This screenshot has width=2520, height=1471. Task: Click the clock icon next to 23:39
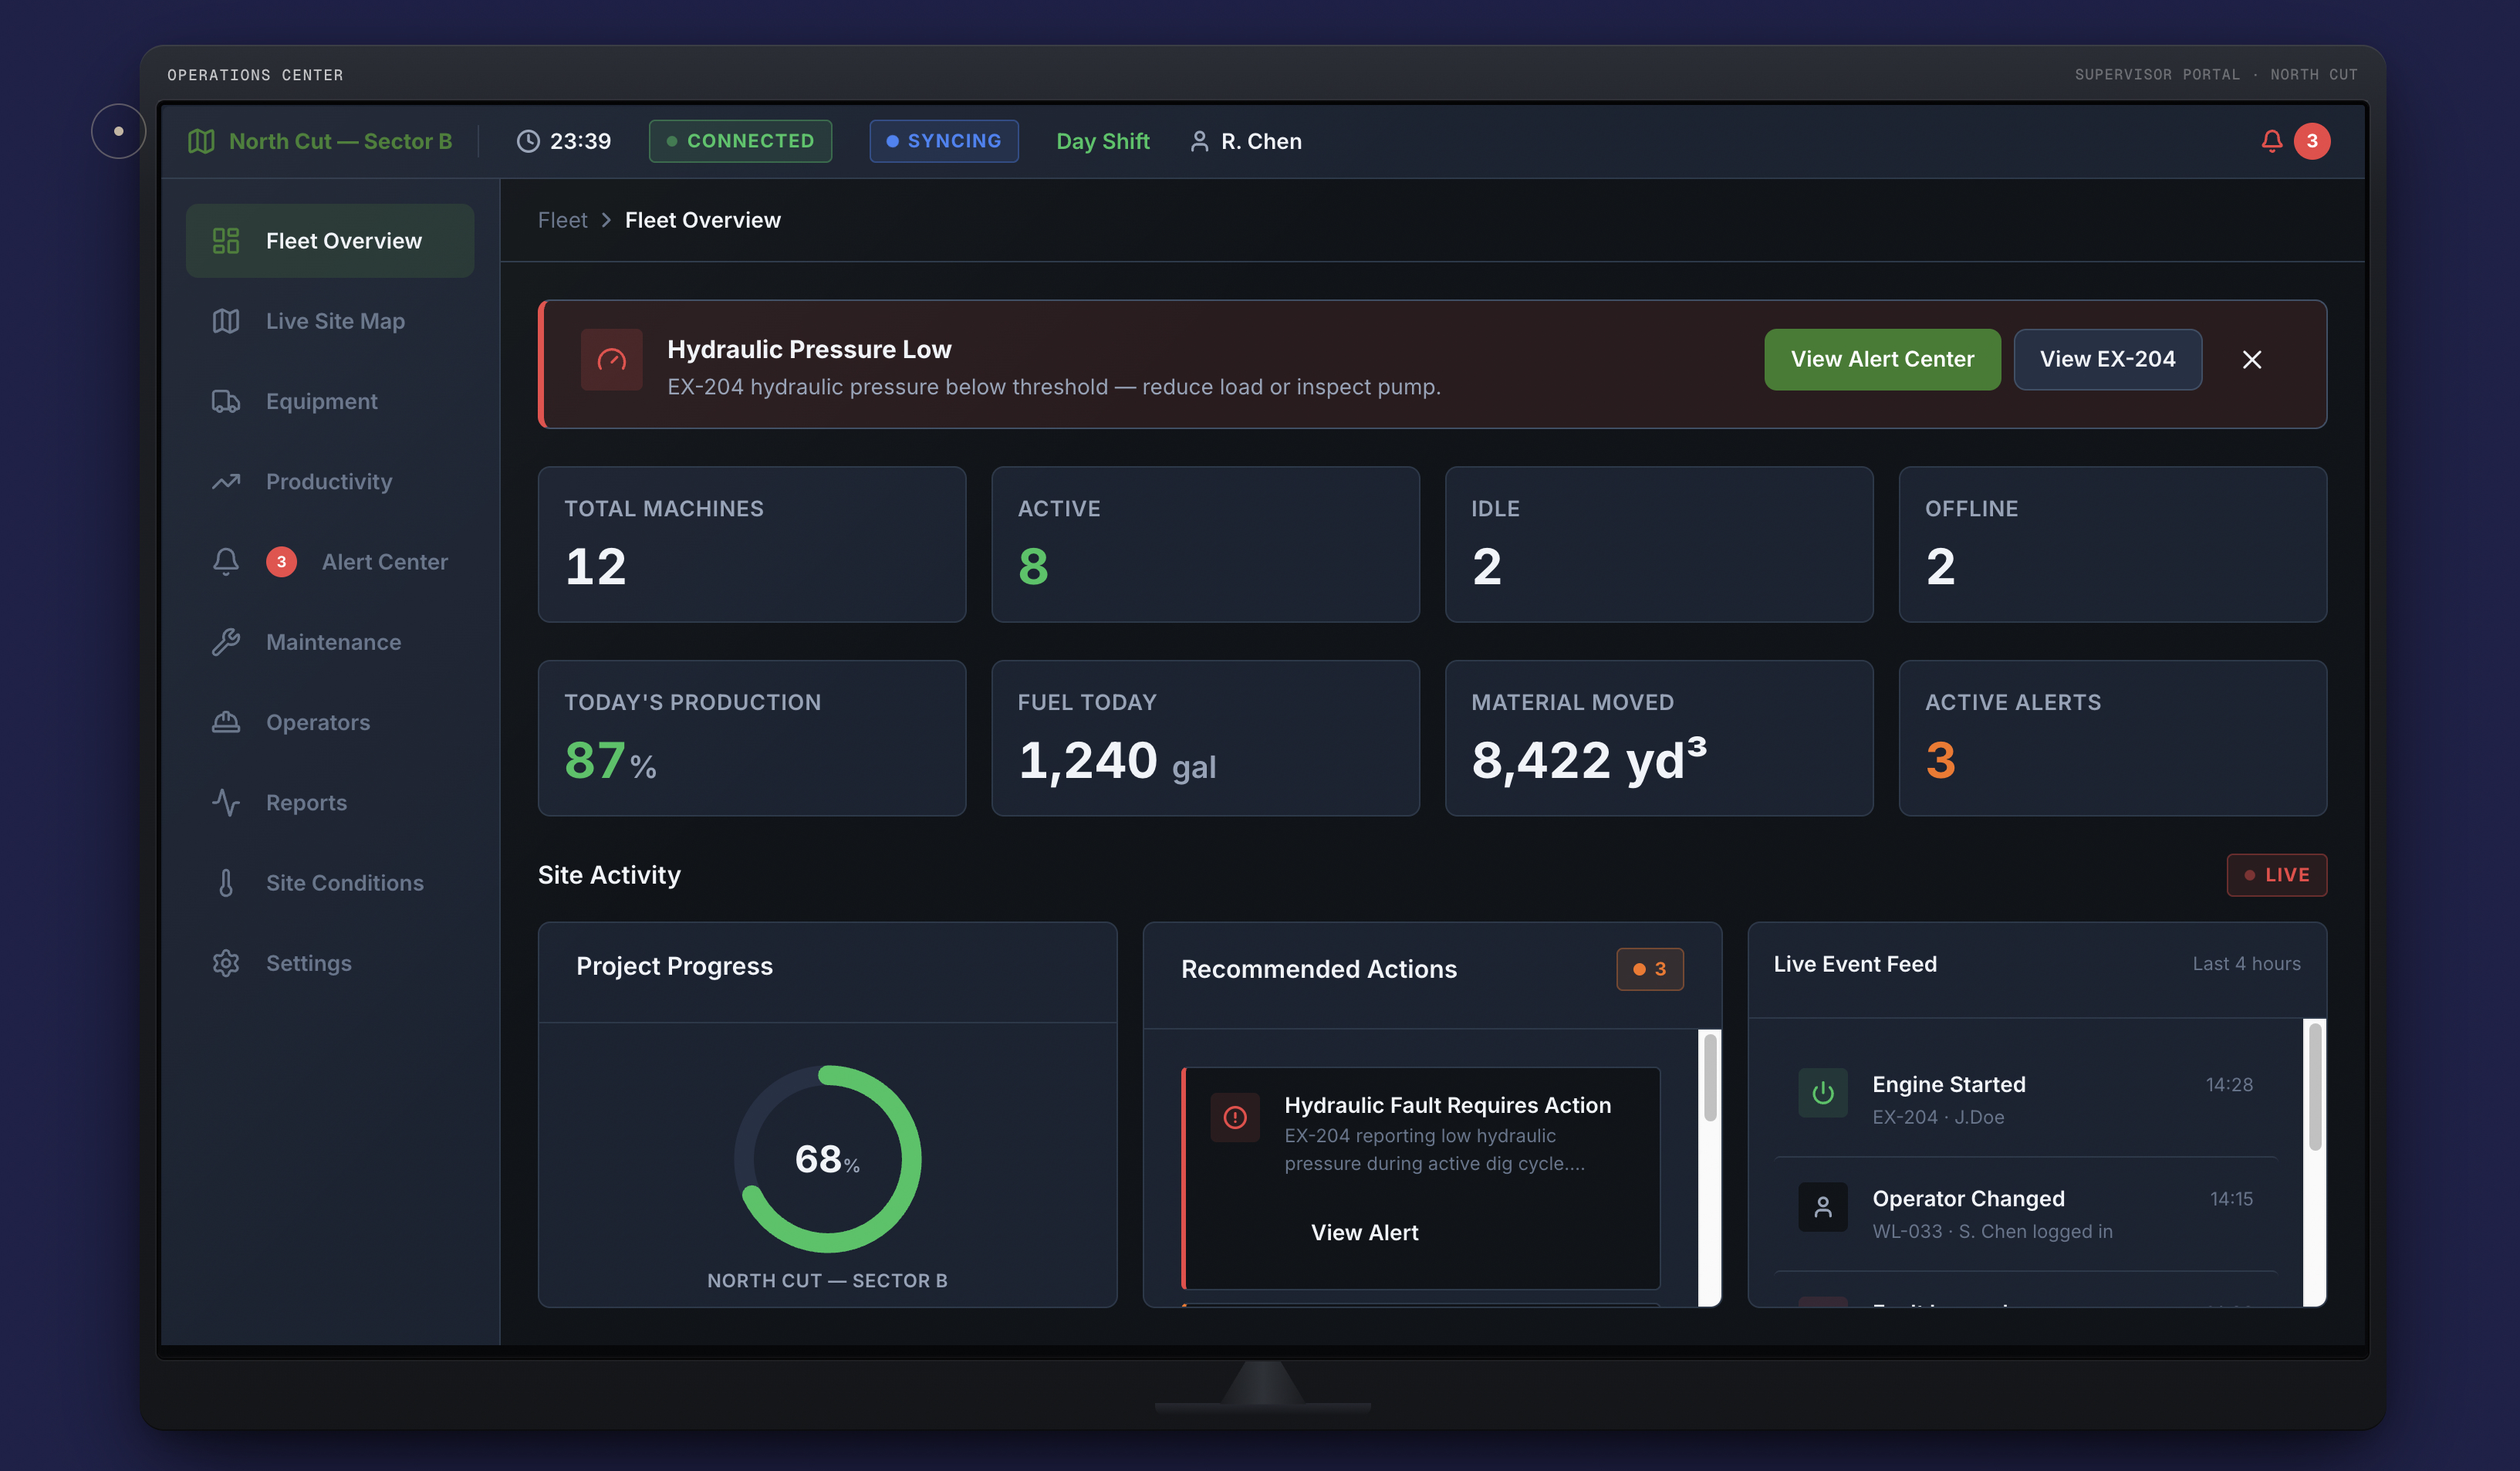pos(527,141)
